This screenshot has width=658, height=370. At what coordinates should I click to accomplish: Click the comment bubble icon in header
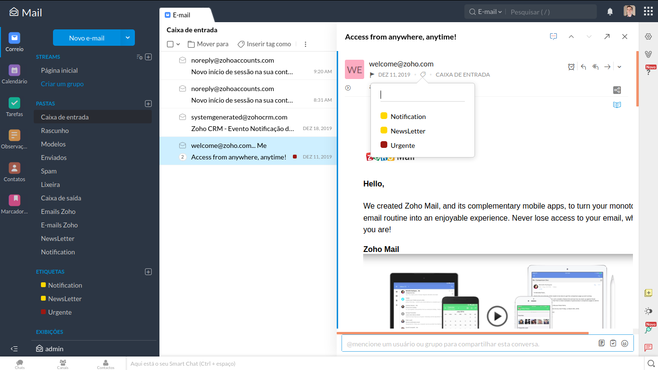pyautogui.click(x=553, y=37)
